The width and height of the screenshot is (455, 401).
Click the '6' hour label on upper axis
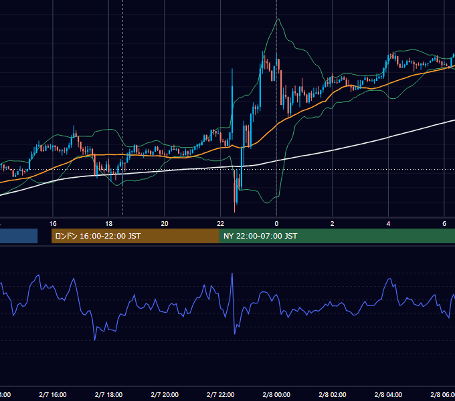point(444,224)
